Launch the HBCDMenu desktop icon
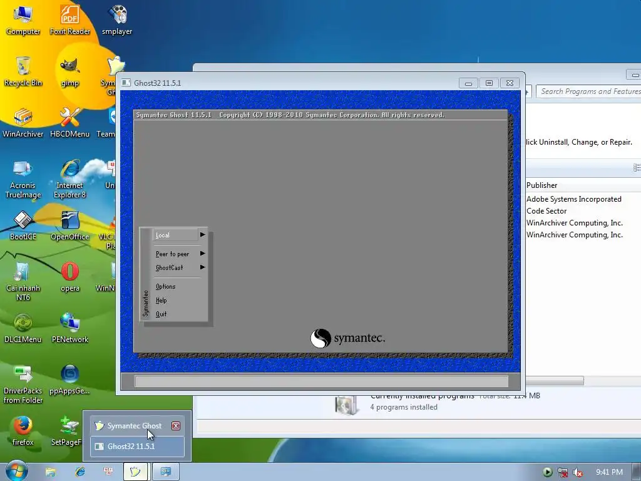 (70, 123)
